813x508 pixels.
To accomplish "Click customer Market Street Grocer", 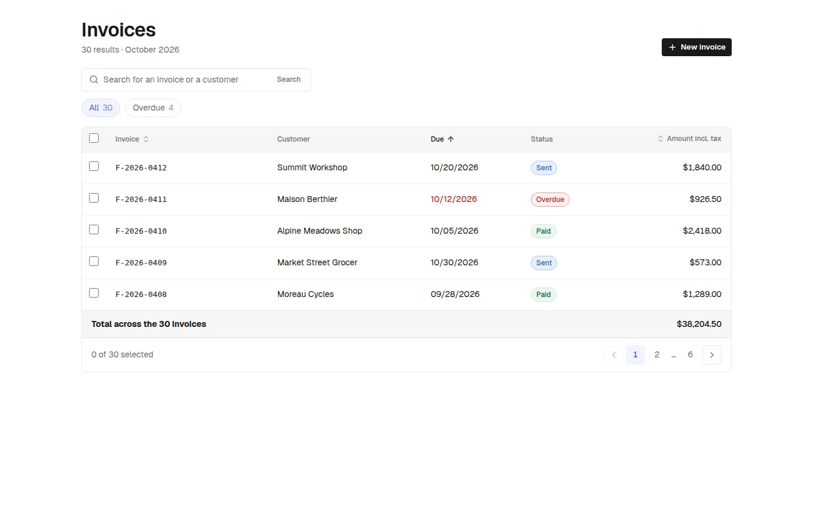I will (x=317, y=263).
